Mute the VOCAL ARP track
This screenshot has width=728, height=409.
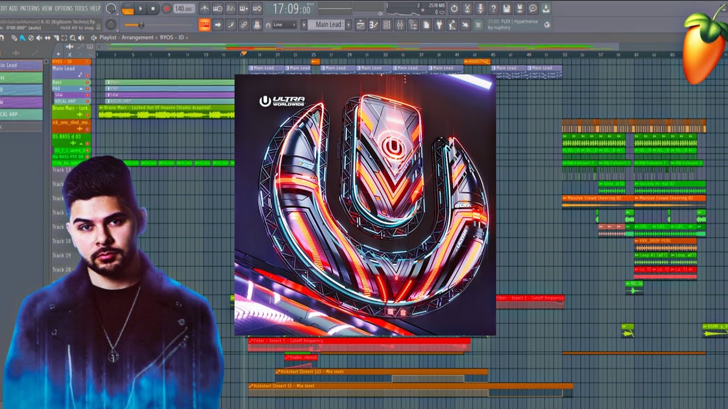(x=88, y=101)
